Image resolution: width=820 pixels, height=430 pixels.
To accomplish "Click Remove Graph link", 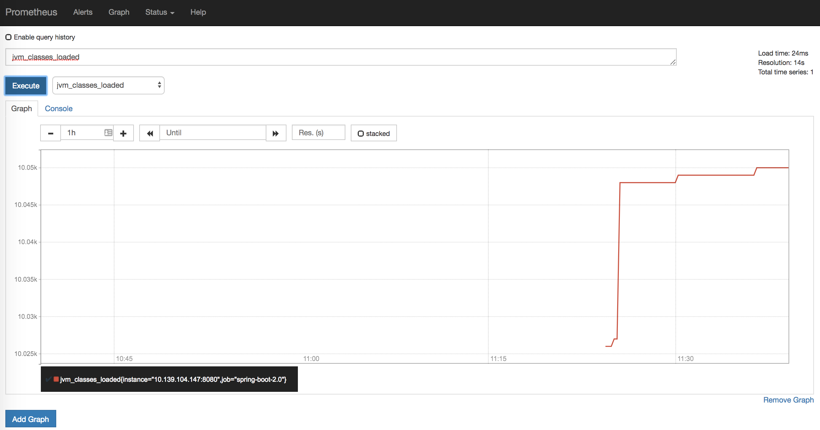I will point(788,400).
